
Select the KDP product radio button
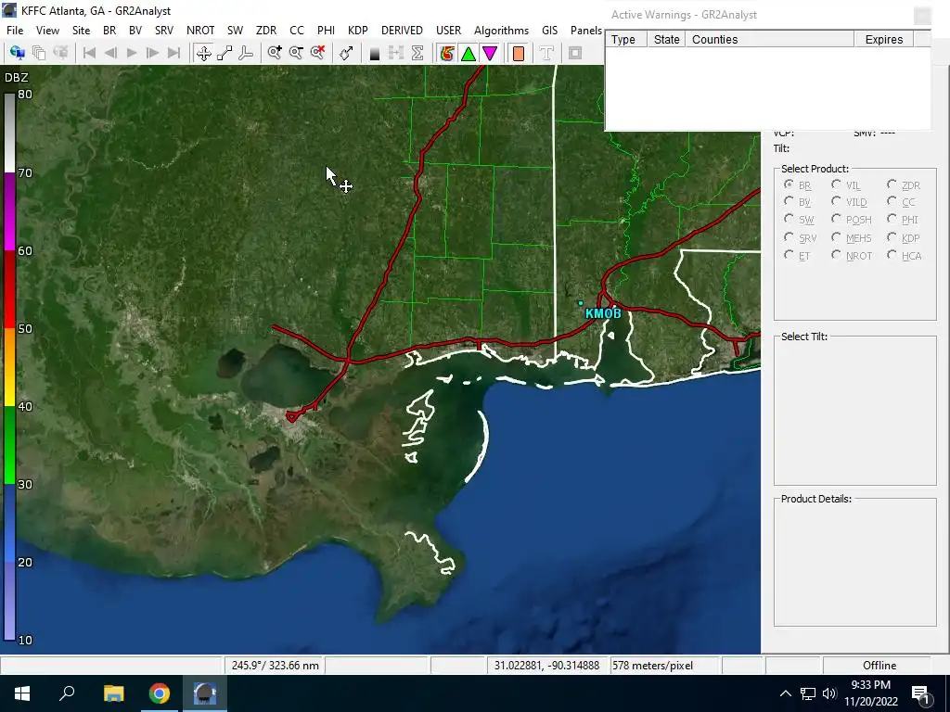coord(892,237)
